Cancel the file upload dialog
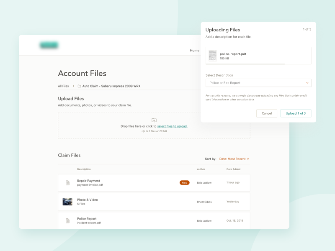The height and width of the screenshot is (251, 335). [267, 113]
